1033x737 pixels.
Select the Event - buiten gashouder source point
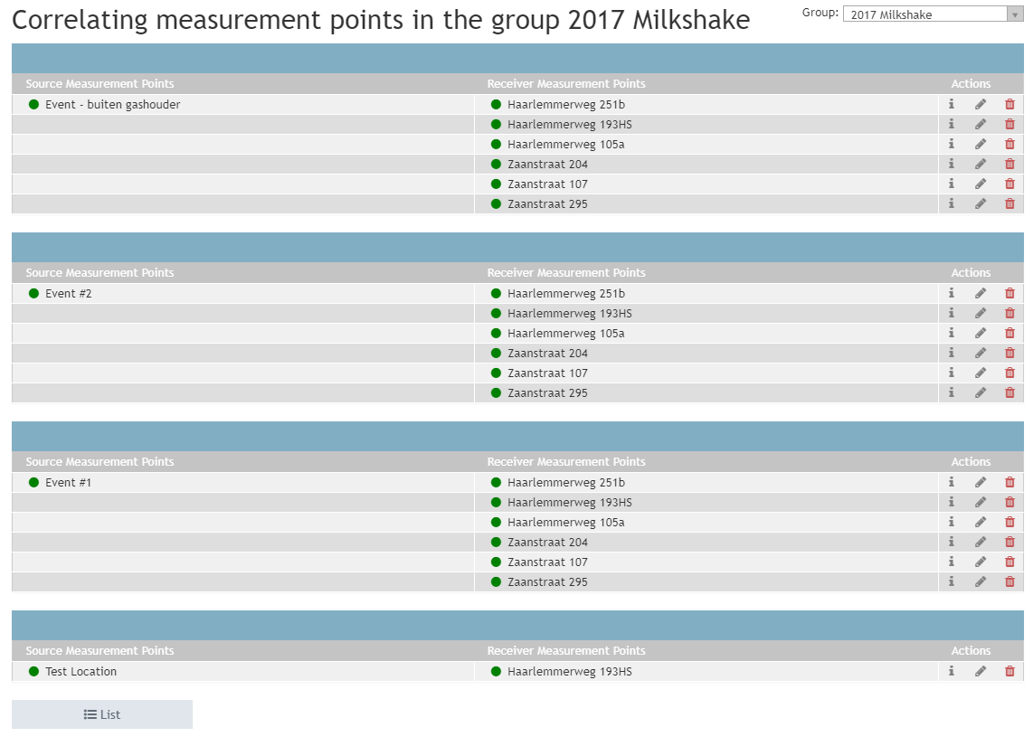(112, 105)
